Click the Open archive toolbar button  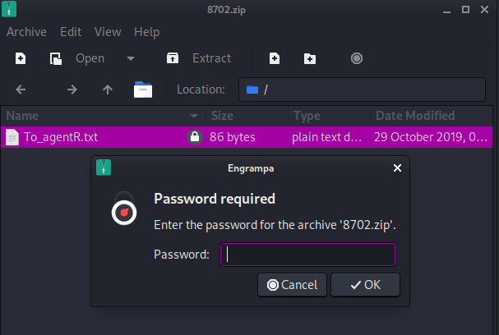coord(77,59)
